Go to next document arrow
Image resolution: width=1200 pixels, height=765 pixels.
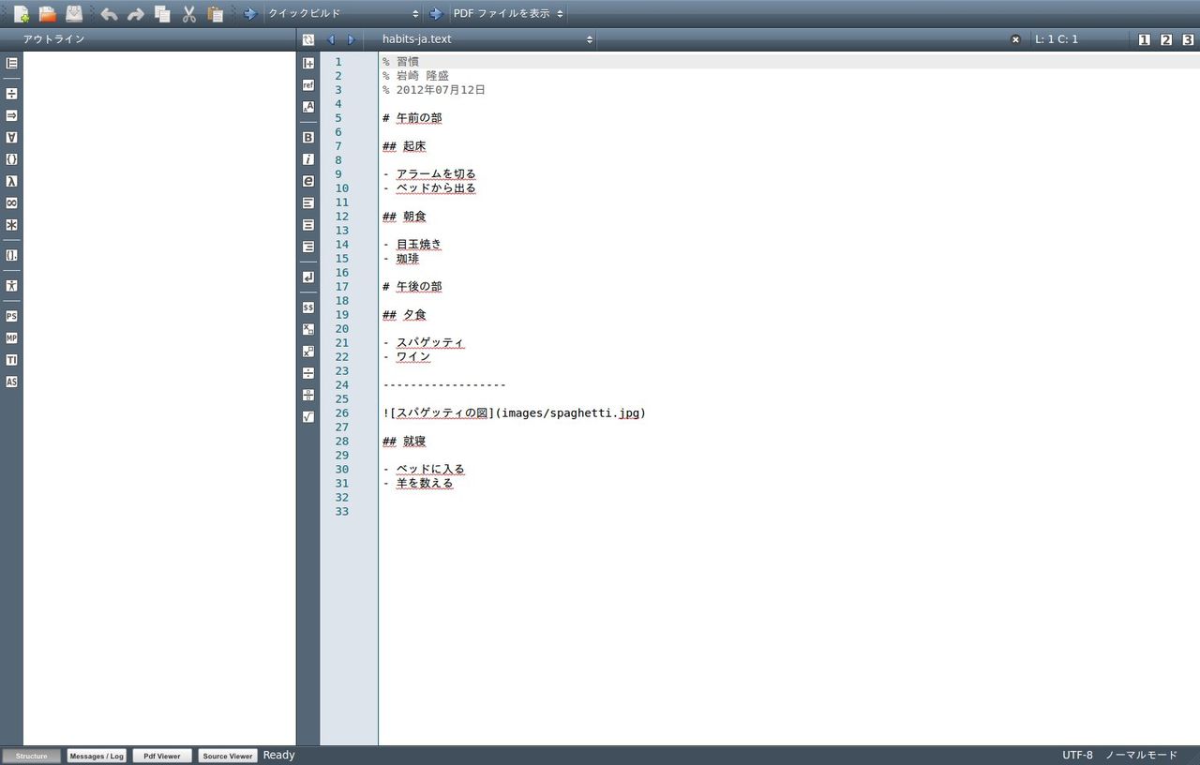pyautogui.click(x=352, y=39)
